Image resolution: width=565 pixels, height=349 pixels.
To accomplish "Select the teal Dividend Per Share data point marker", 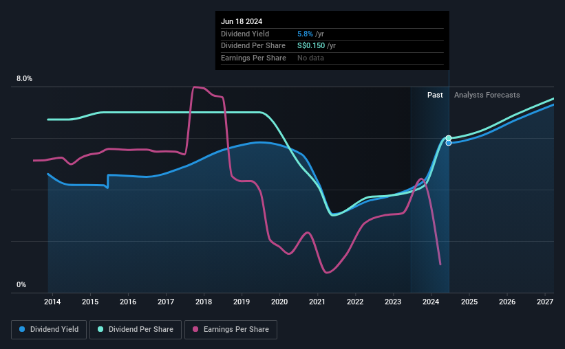I will tap(449, 138).
